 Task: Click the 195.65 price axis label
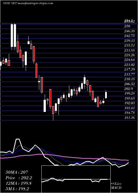tap(129, 98)
